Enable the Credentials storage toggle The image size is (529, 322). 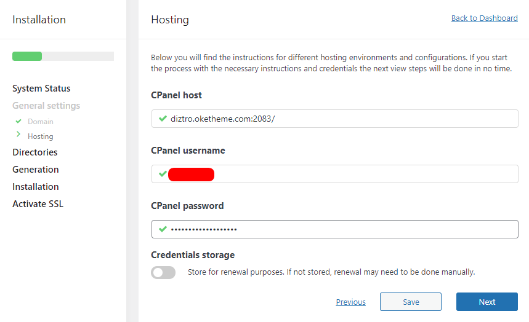click(x=163, y=272)
